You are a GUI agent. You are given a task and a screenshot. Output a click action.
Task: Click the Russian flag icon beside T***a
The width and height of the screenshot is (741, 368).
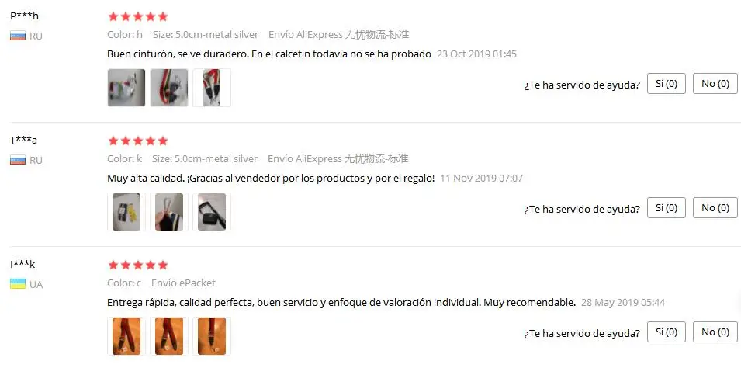(x=18, y=161)
